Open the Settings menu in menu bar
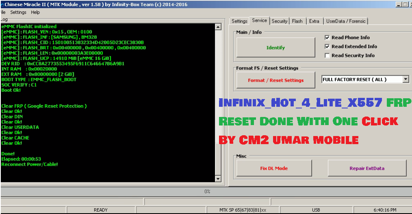The width and height of the screenshot is (412, 214). click(18, 12)
